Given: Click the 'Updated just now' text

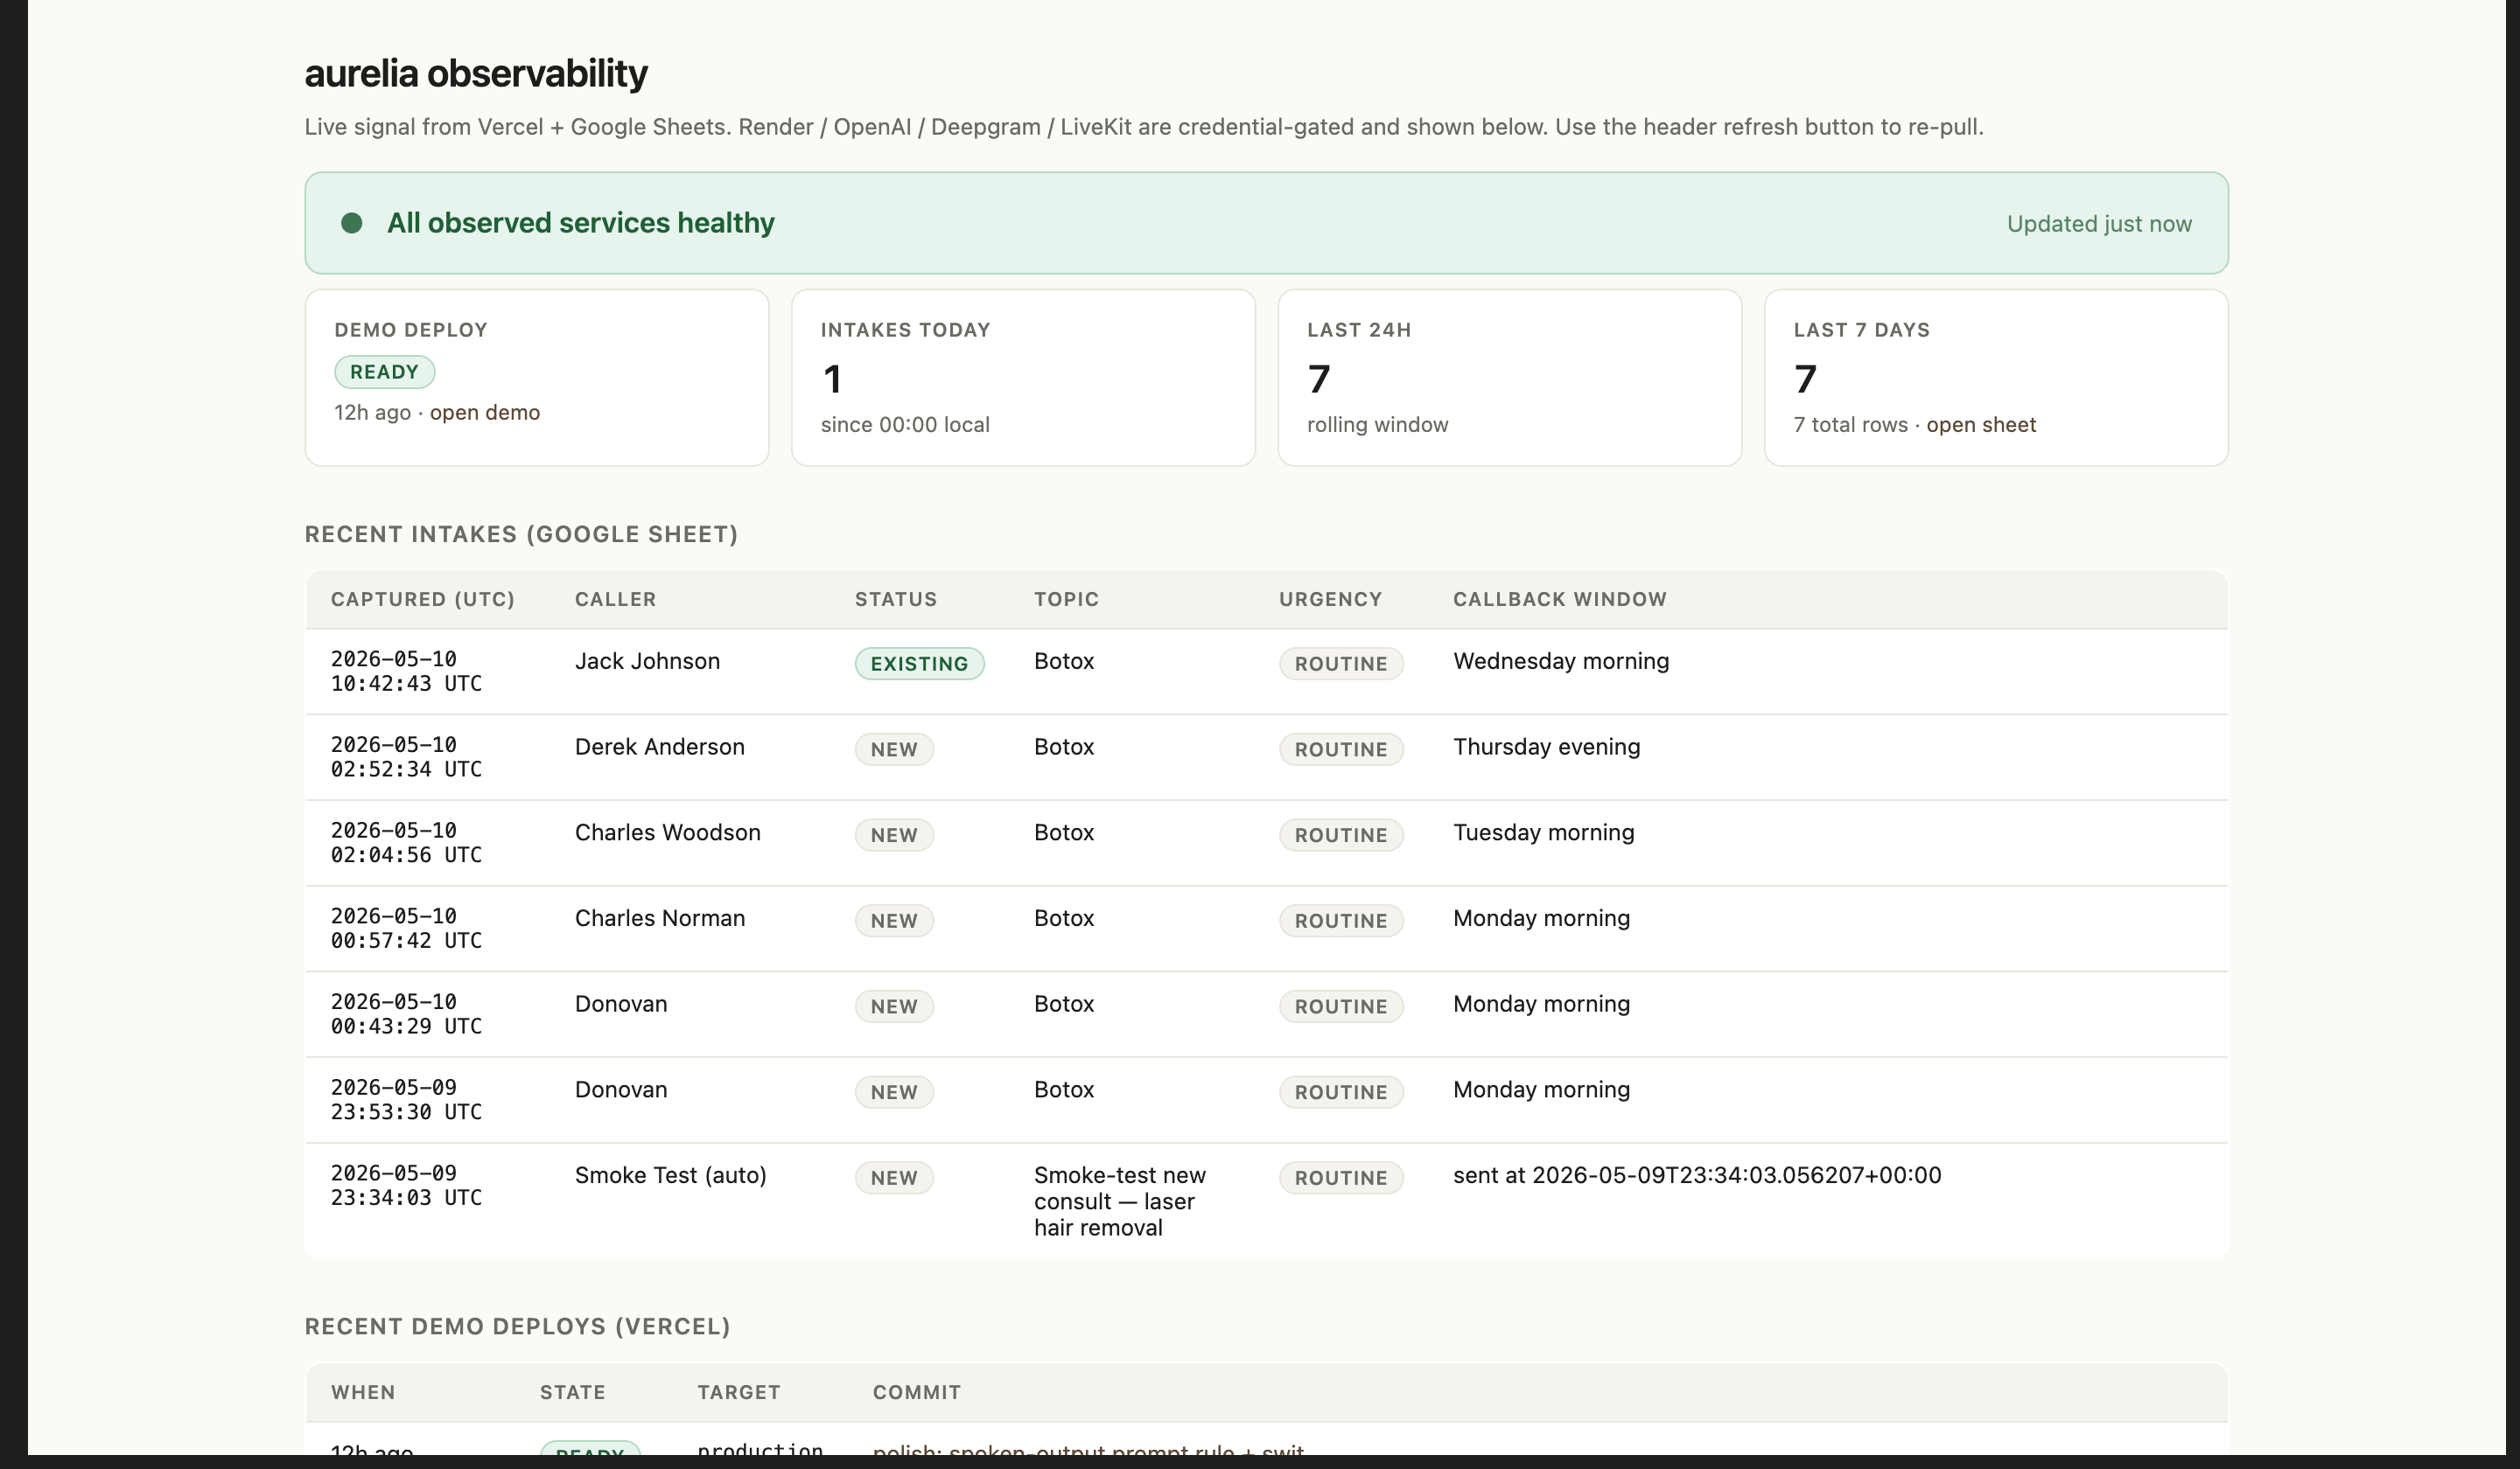Looking at the screenshot, I should coord(2099,224).
